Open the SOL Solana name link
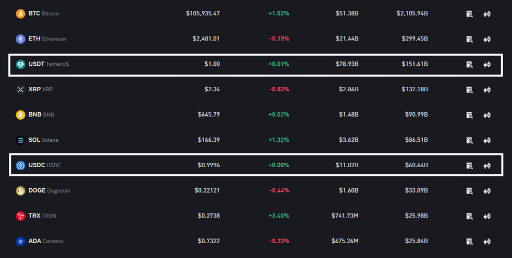 tap(43, 140)
